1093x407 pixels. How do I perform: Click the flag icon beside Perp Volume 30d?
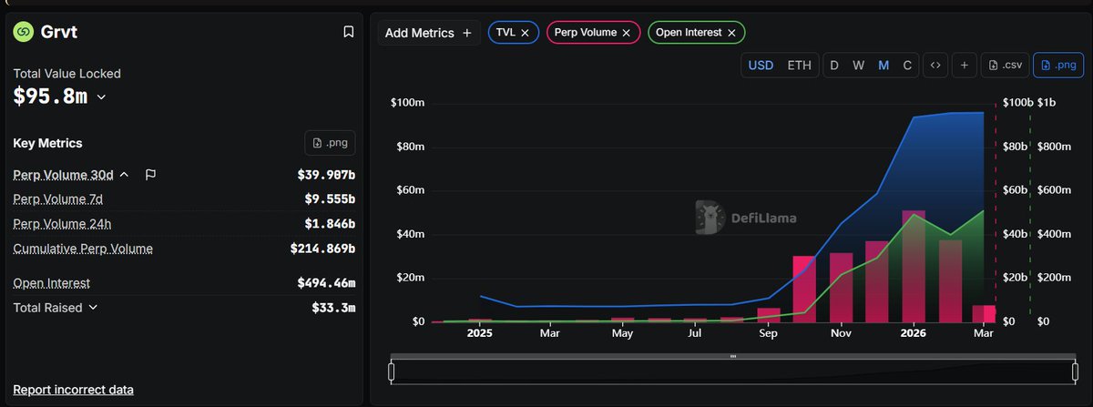pos(151,174)
